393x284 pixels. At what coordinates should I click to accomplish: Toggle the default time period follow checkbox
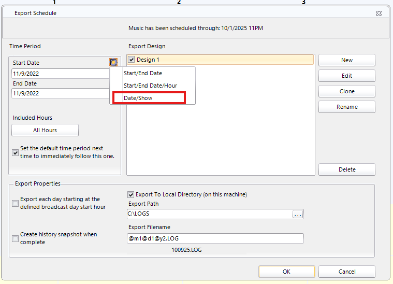click(x=15, y=152)
